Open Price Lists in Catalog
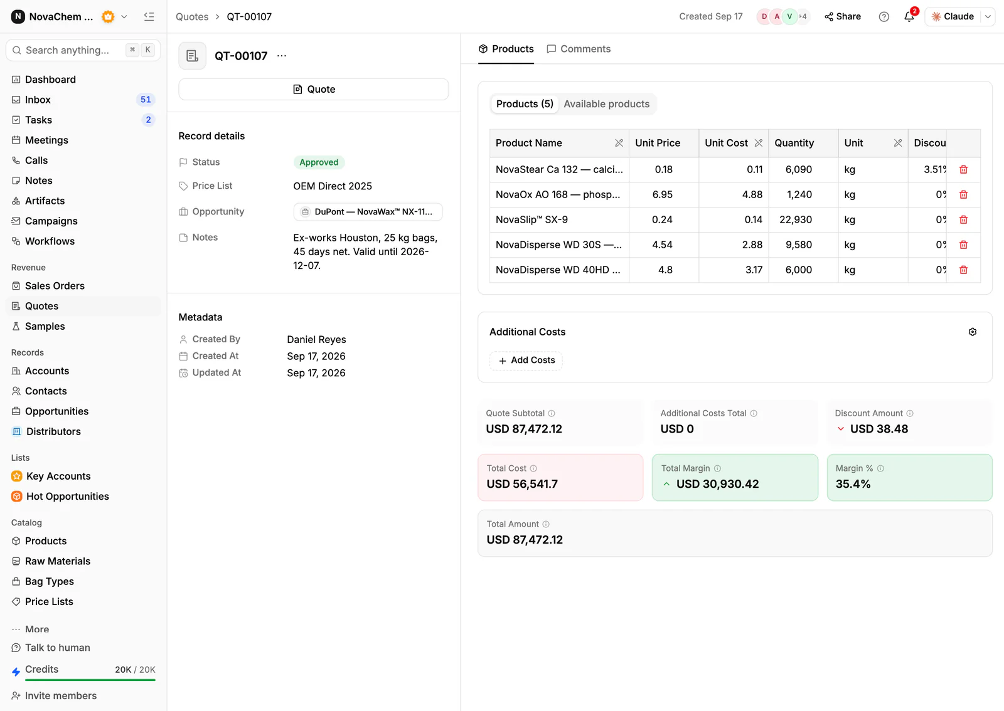Viewport: 1004px width, 711px height. point(83,602)
